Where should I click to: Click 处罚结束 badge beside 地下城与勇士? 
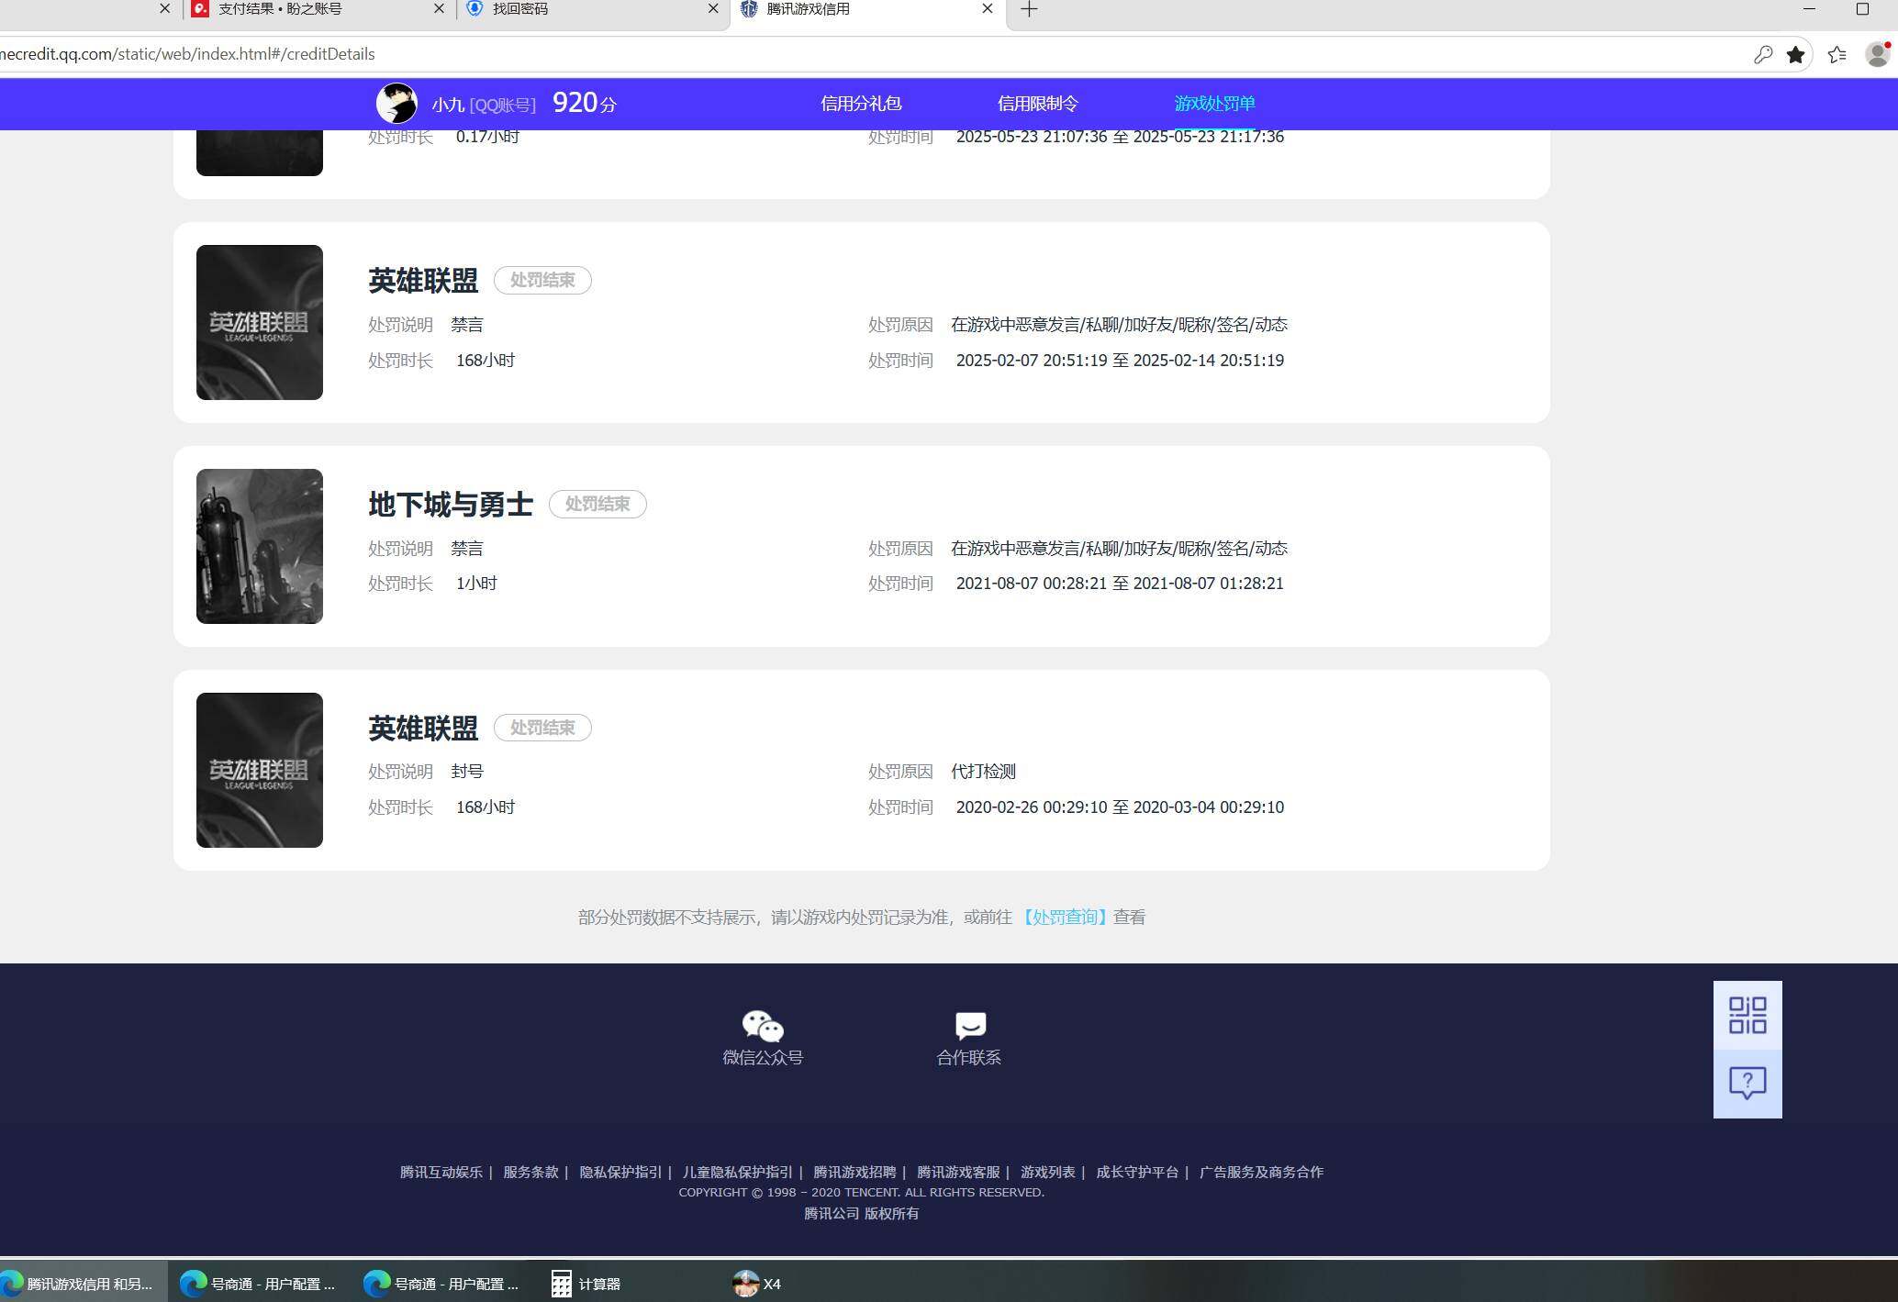(597, 504)
